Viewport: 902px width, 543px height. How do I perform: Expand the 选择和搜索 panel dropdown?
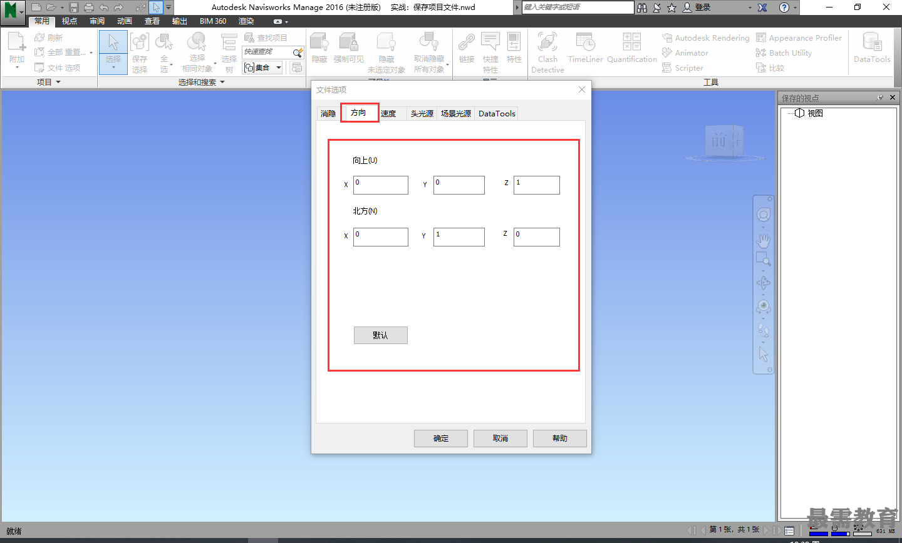click(x=201, y=82)
